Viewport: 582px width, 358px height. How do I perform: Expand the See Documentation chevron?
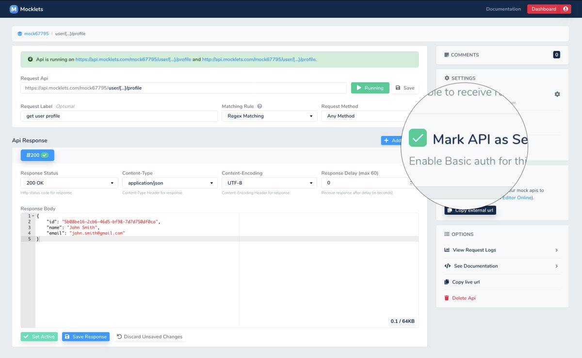point(556,266)
